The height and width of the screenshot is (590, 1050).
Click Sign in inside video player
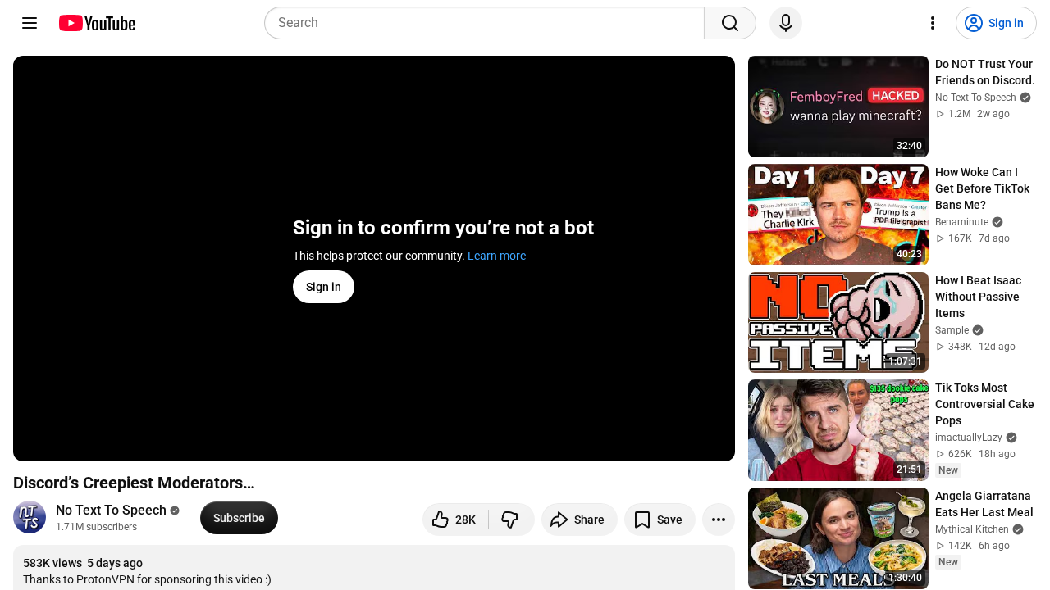tap(323, 287)
